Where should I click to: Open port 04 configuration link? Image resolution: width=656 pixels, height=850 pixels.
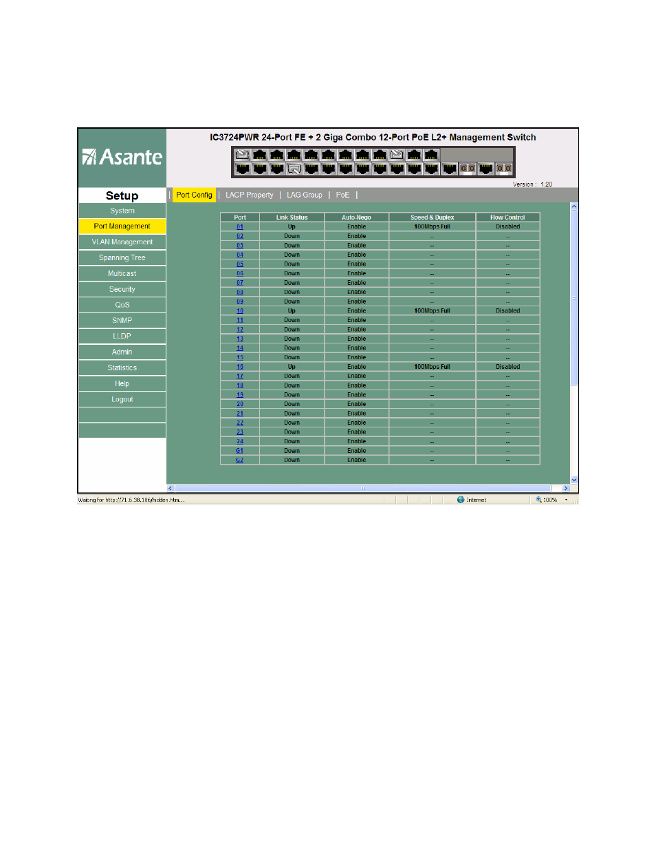pyautogui.click(x=240, y=255)
